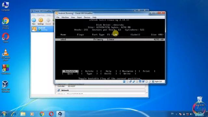Select the CodeBlocks desktop shortcut
Screen dimensions: 208x117
tap(6, 69)
